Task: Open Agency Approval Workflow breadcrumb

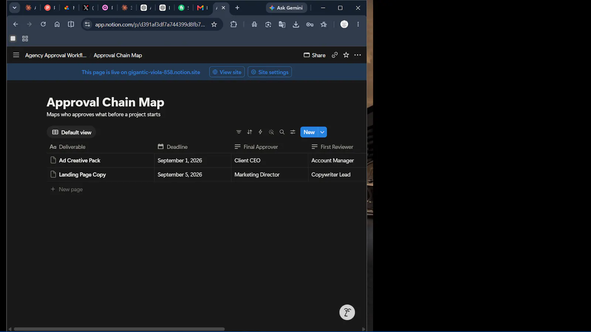Action: click(55, 55)
